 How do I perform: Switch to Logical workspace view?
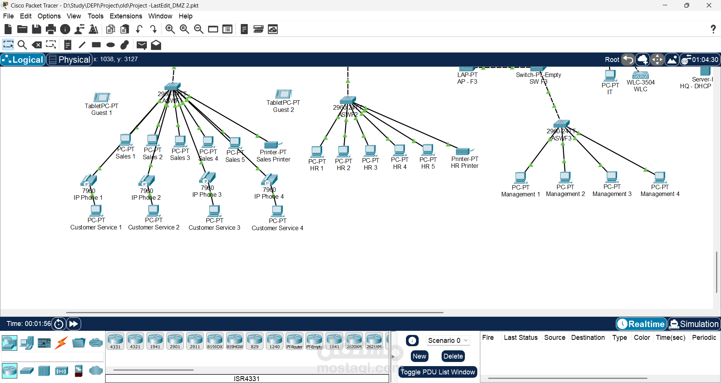pyautogui.click(x=23, y=60)
